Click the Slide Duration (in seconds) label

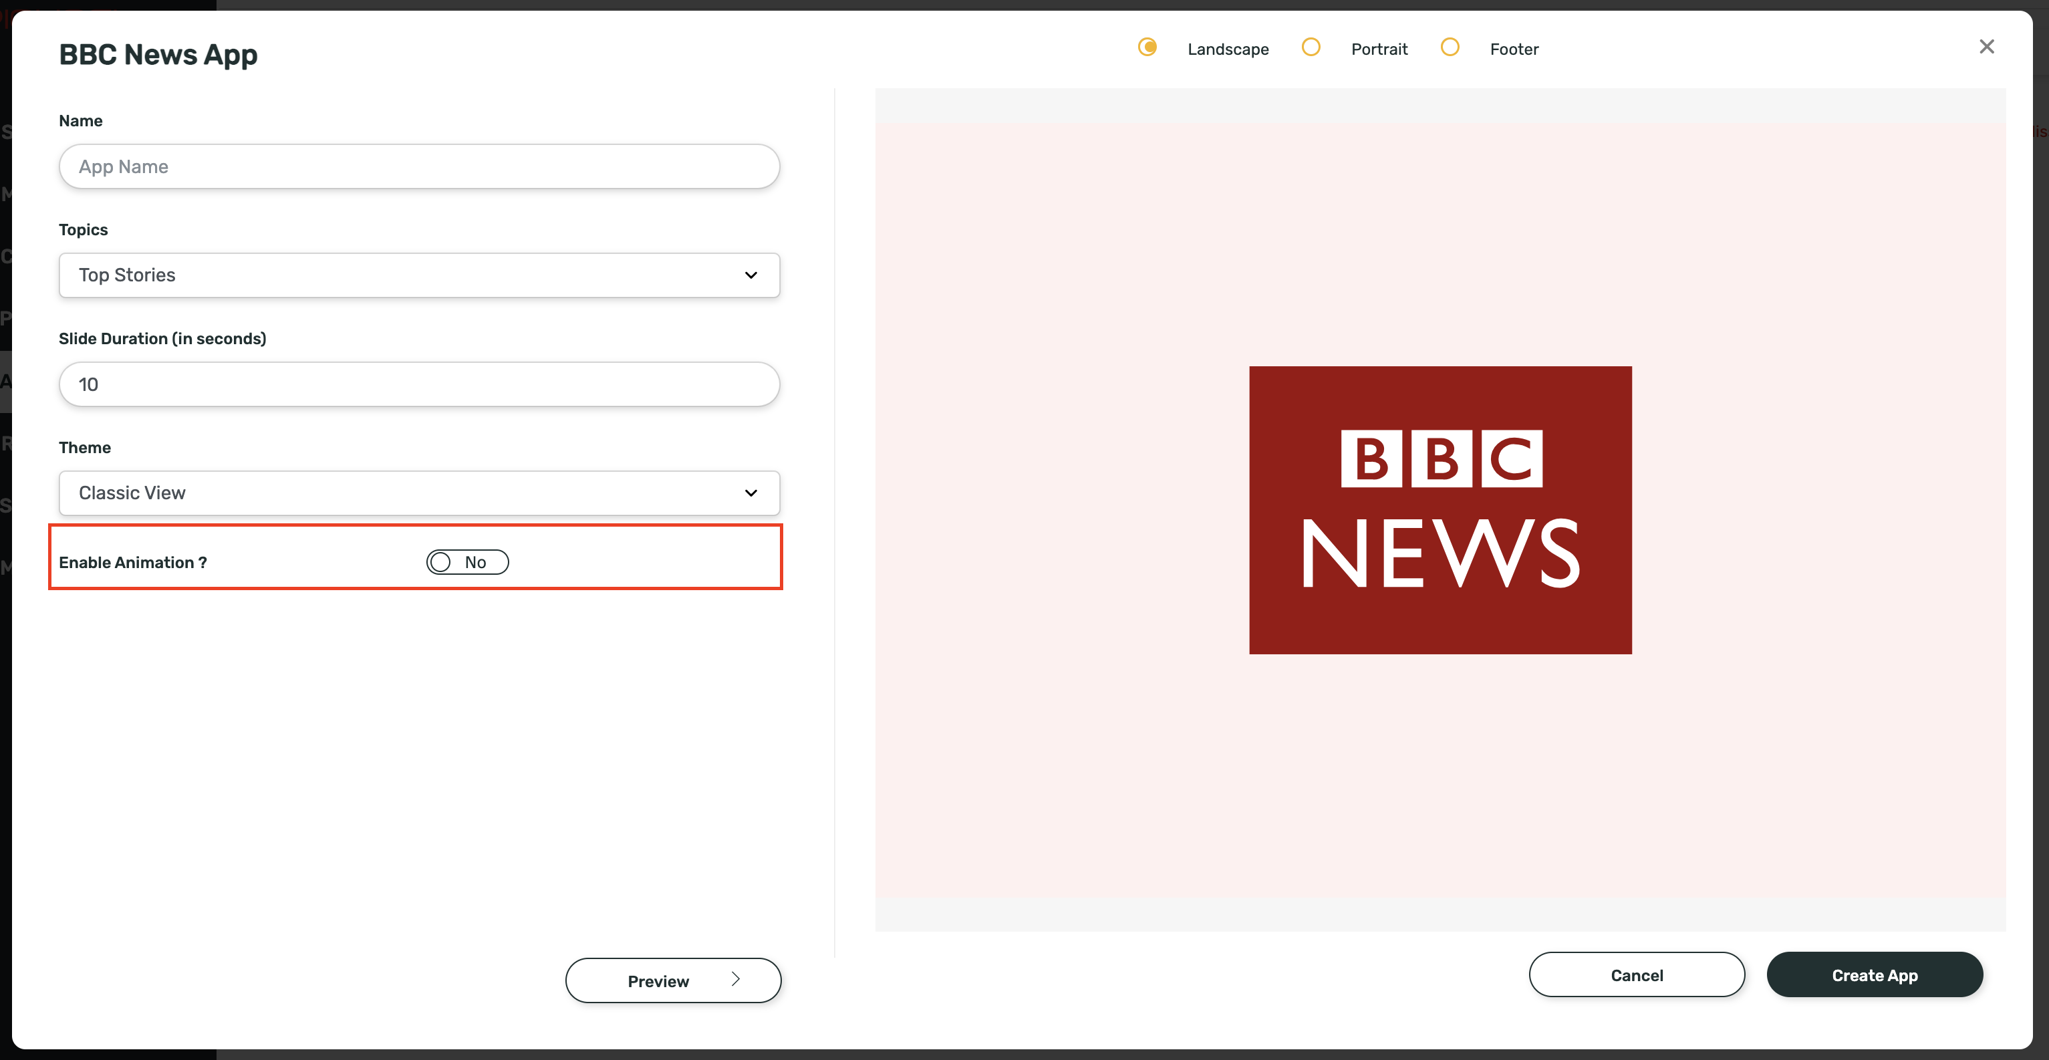[162, 339]
